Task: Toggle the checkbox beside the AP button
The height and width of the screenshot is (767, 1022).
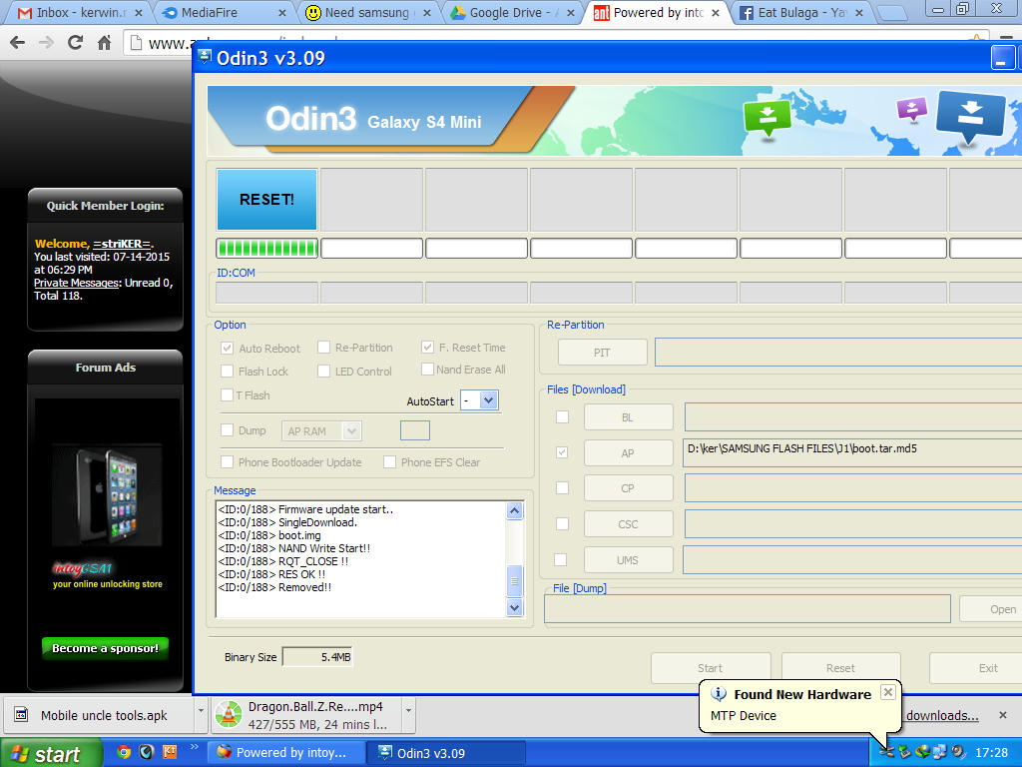Action: [562, 452]
